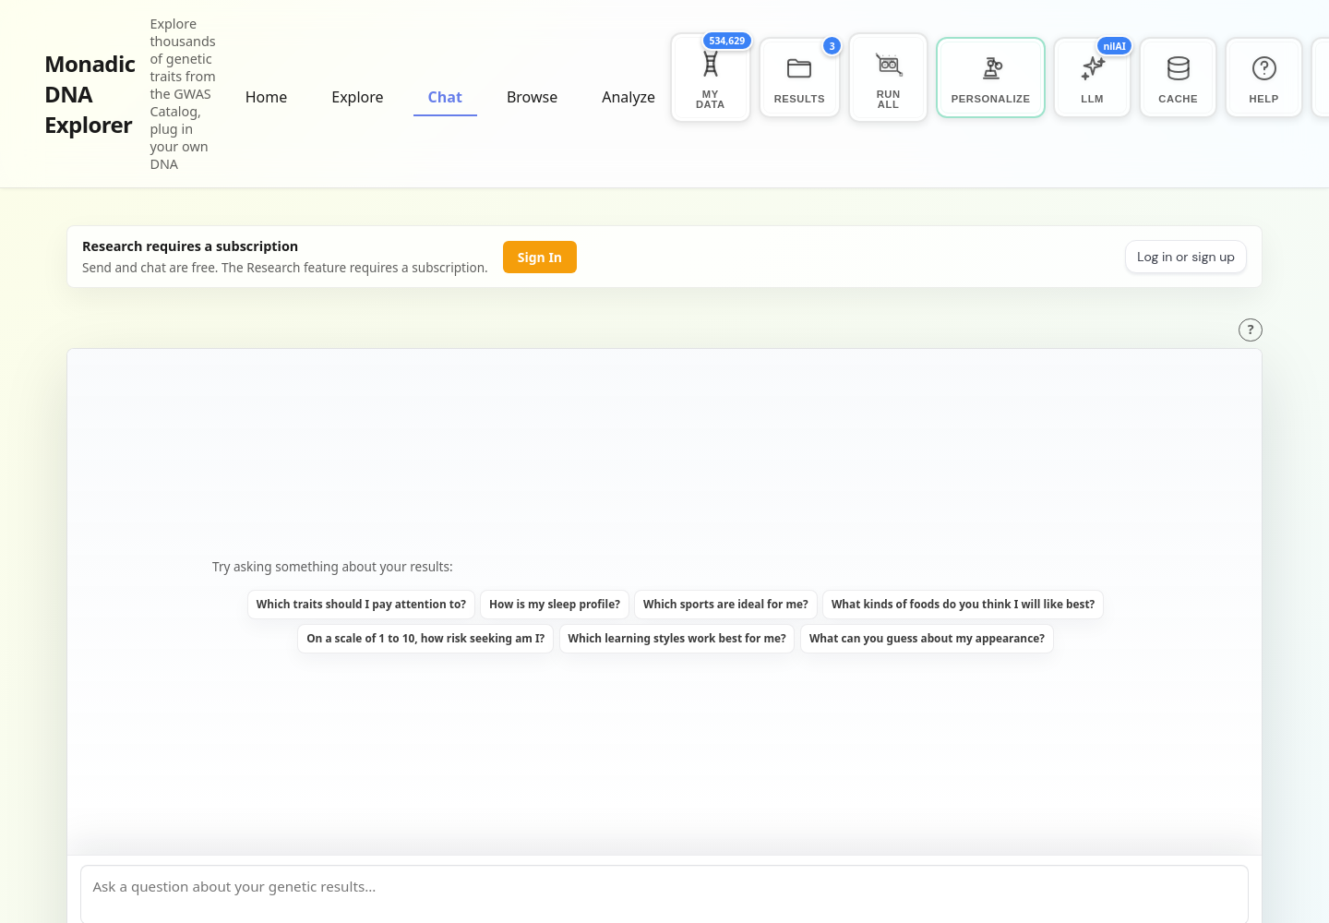Open the Explore nav item

point(357,97)
